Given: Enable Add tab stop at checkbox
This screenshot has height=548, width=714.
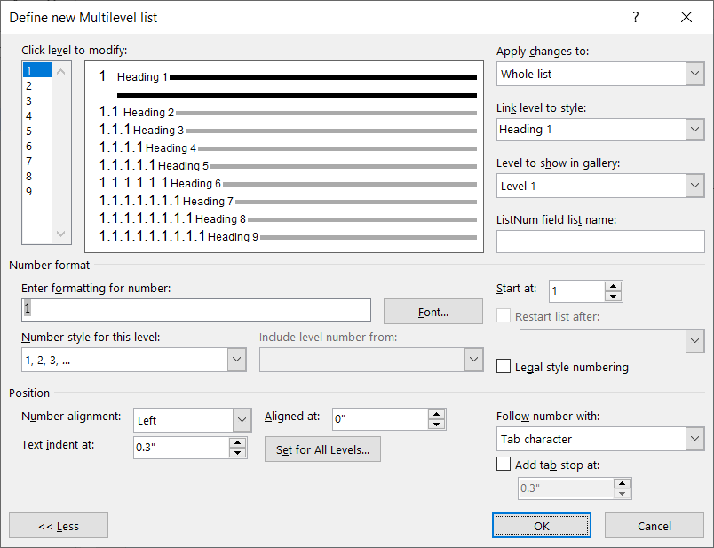Looking at the screenshot, I should pyautogui.click(x=504, y=465).
